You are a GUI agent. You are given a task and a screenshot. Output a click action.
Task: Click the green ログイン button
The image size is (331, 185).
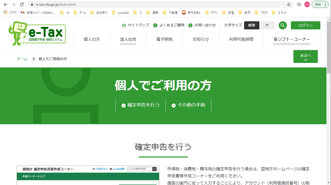(x=305, y=25)
